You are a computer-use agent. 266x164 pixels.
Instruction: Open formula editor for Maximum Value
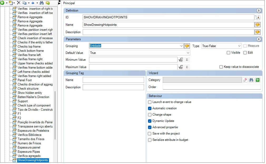pos(181,67)
